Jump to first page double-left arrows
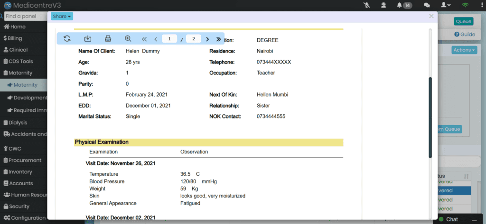This screenshot has width=486, height=224. point(144,39)
